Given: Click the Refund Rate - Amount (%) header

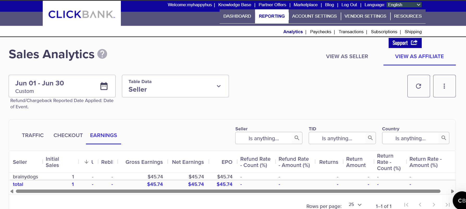Looking at the screenshot, I should (x=294, y=162).
